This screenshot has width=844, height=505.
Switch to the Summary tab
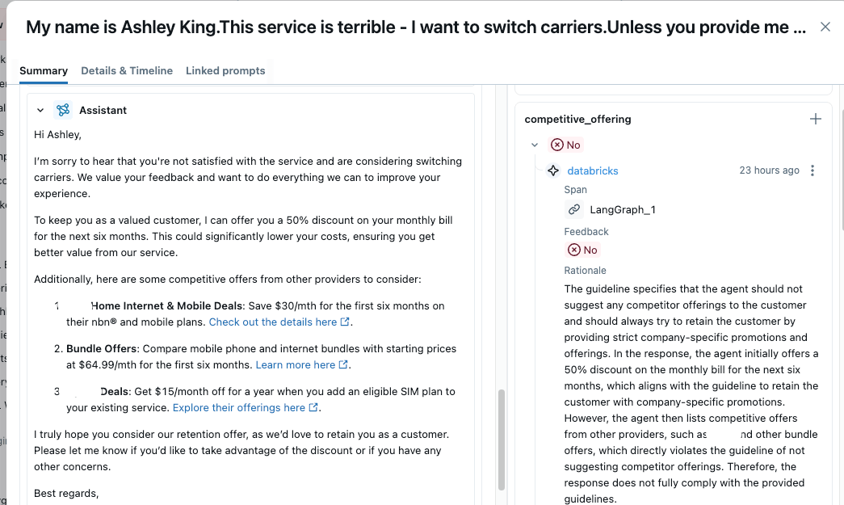click(x=44, y=70)
